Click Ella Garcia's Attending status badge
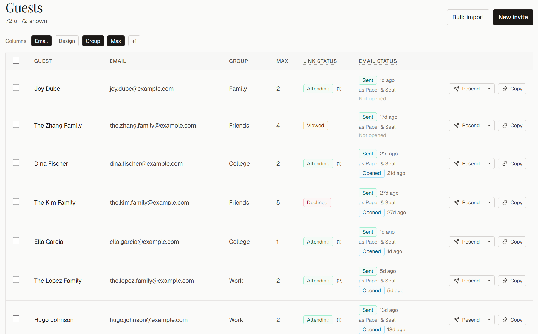This screenshot has width=538, height=334. pyautogui.click(x=318, y=242)
